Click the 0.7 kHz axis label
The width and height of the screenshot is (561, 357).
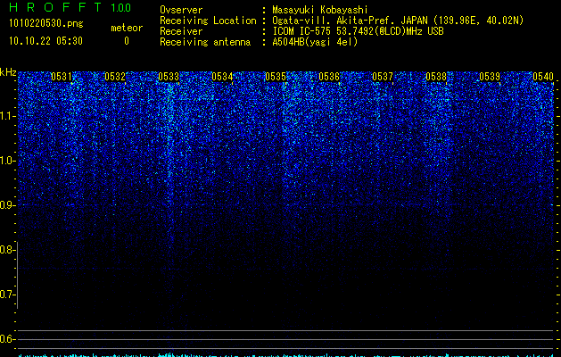pyautogui.click(x=7, y=295)
